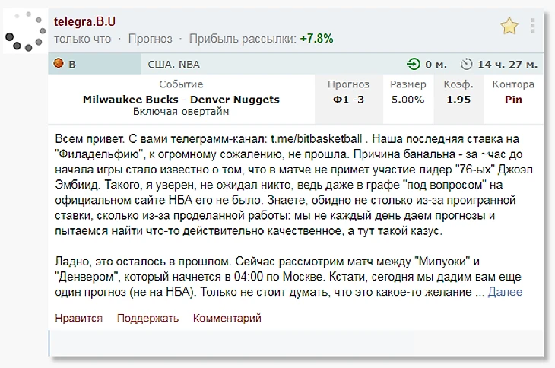Click the 1.95 odds value
Image resolution: width=555 pixels, height=368 pixels.
[x=458, y=100]
